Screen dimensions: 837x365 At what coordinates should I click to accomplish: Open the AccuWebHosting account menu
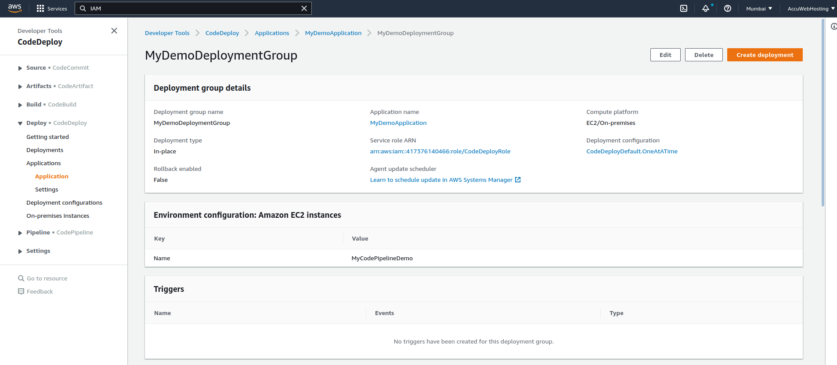coord(811,8)
